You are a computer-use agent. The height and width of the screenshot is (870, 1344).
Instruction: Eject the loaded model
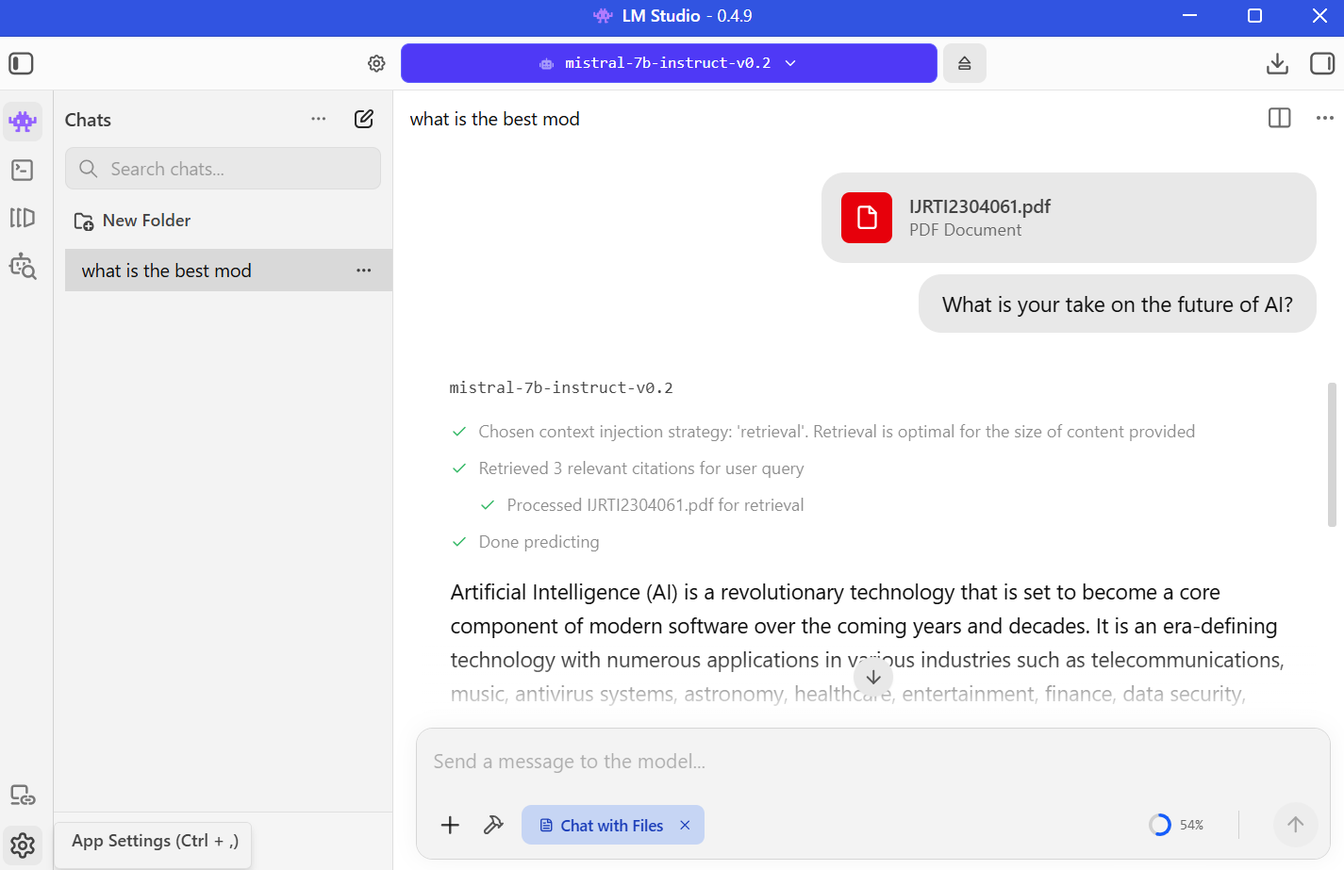[x=964, y=63]
